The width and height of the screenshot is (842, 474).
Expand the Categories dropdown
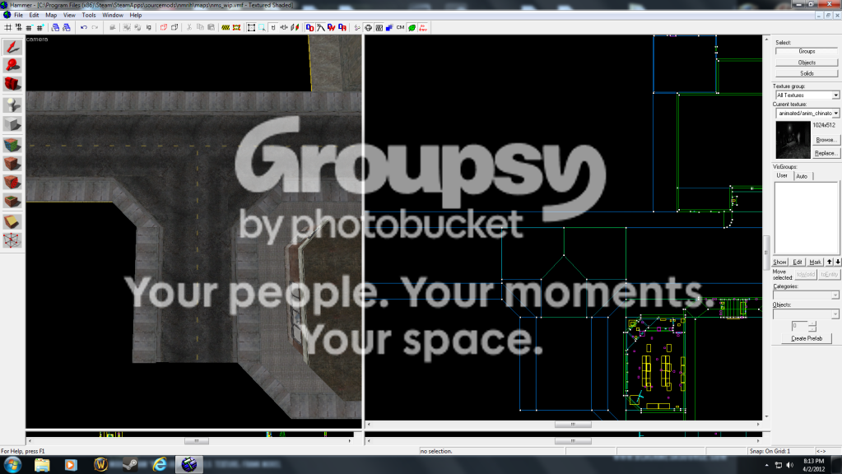point(835,295)
